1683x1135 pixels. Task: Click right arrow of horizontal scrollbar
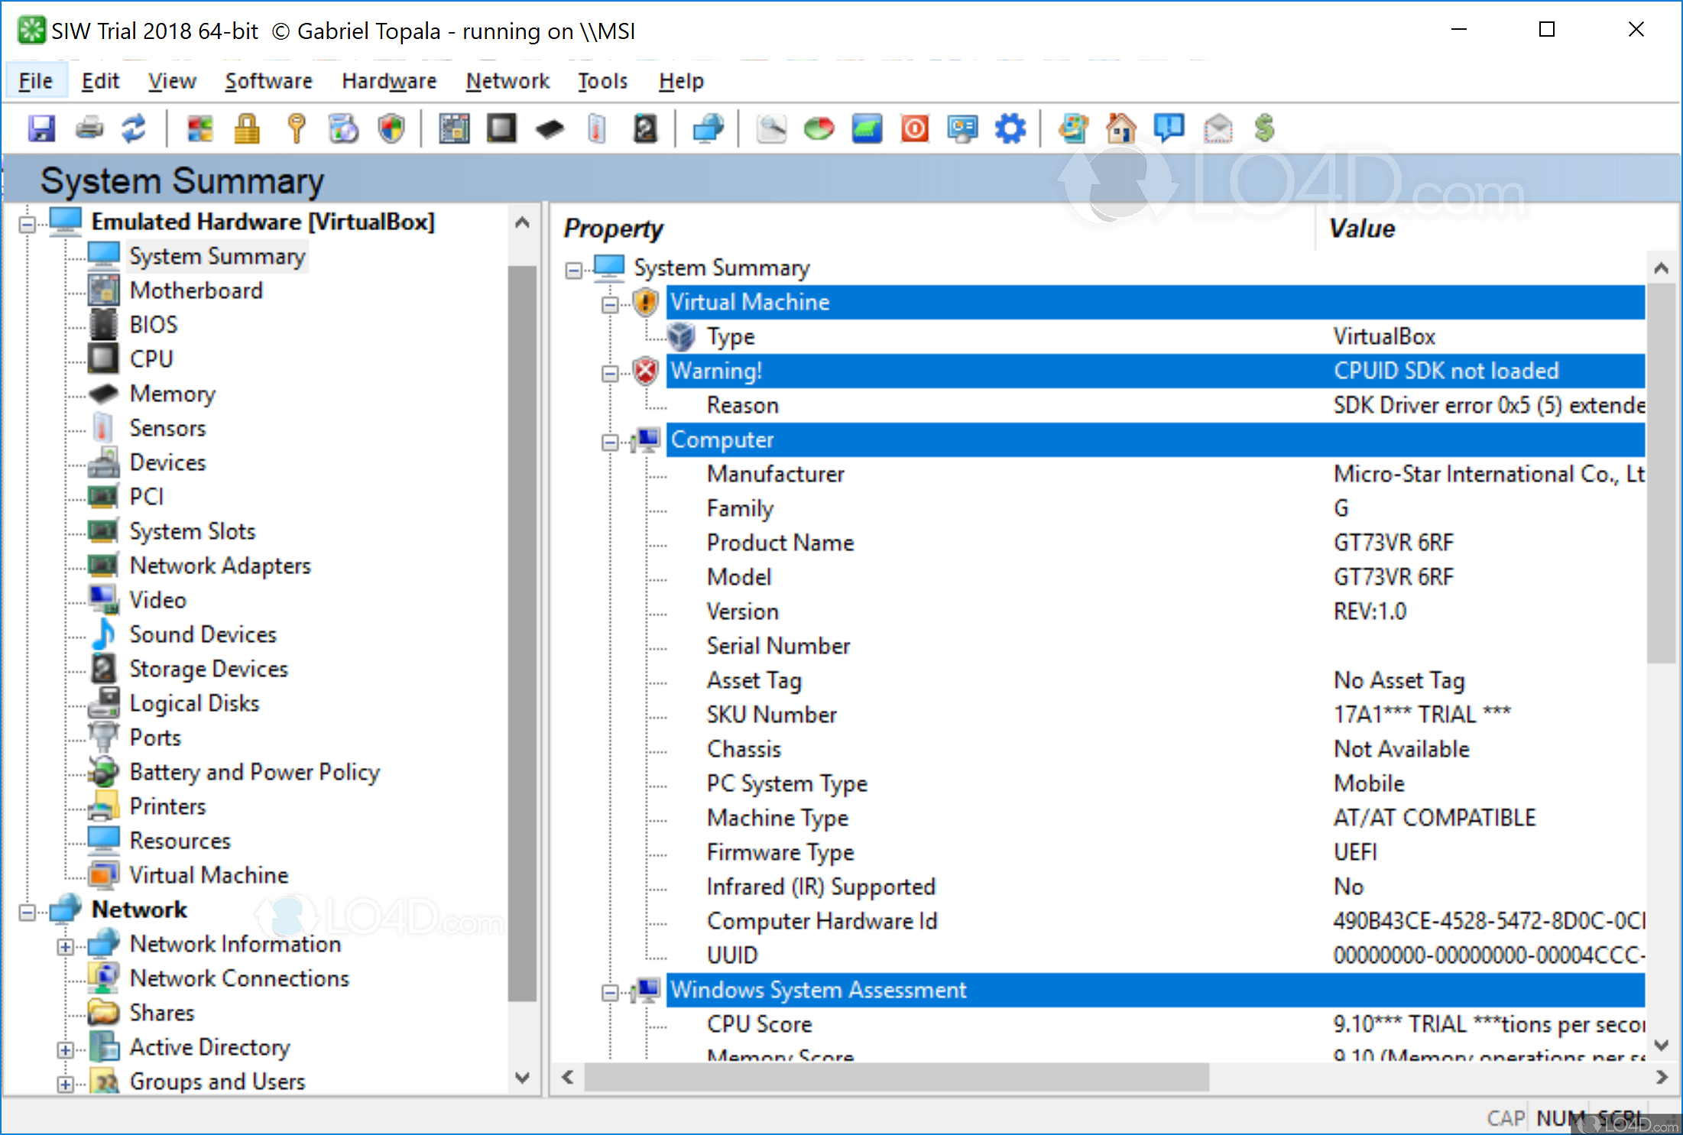1661,1077
